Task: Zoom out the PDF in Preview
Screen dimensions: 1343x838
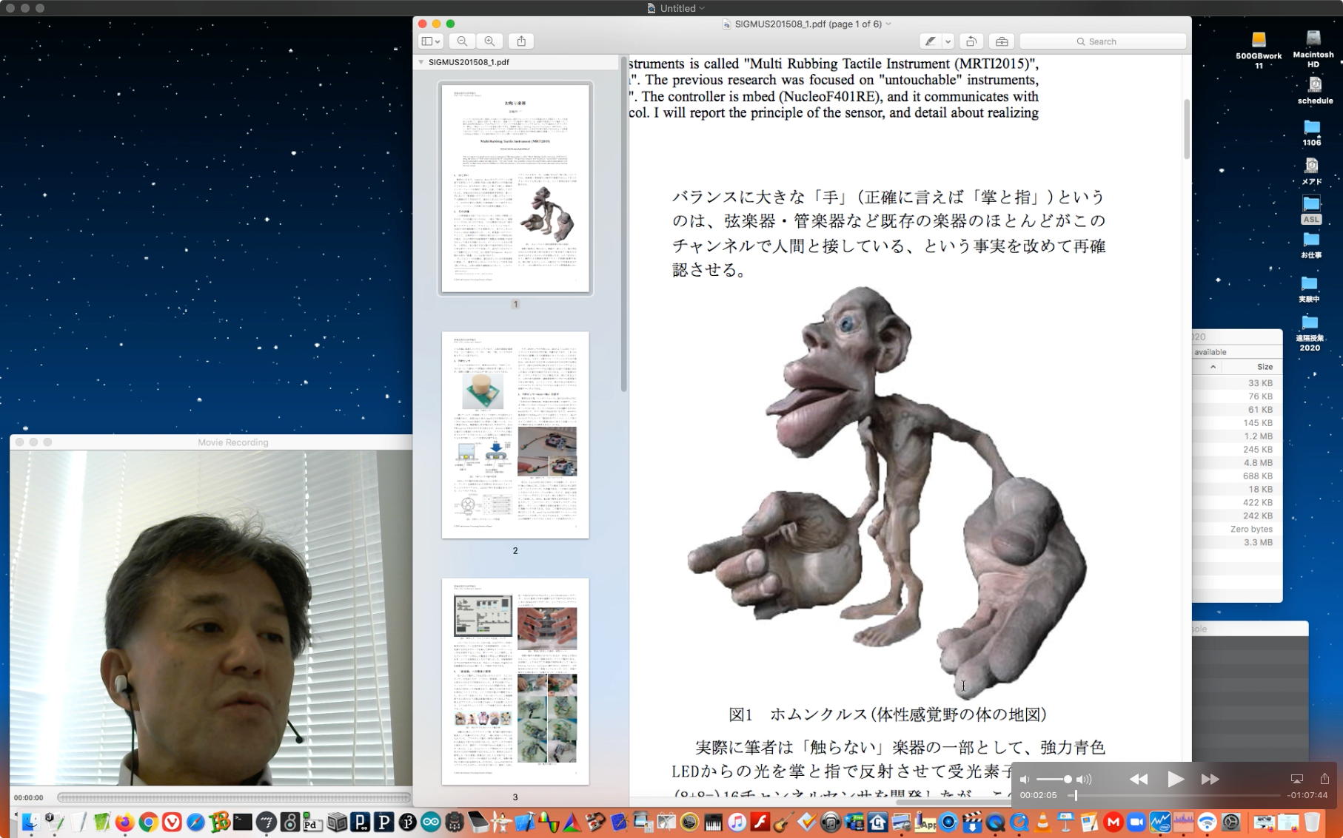Action: (x=462, y=41)
